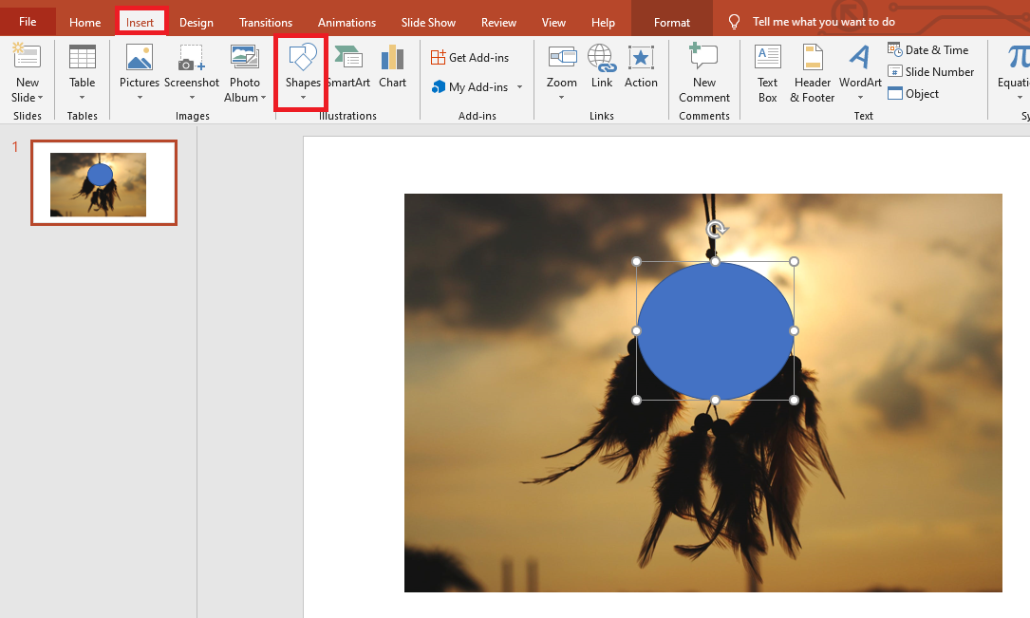Insert a New Comment
Image resolution: width=1030 pixels, height=618 pixels.
click(x=703, y=71)
